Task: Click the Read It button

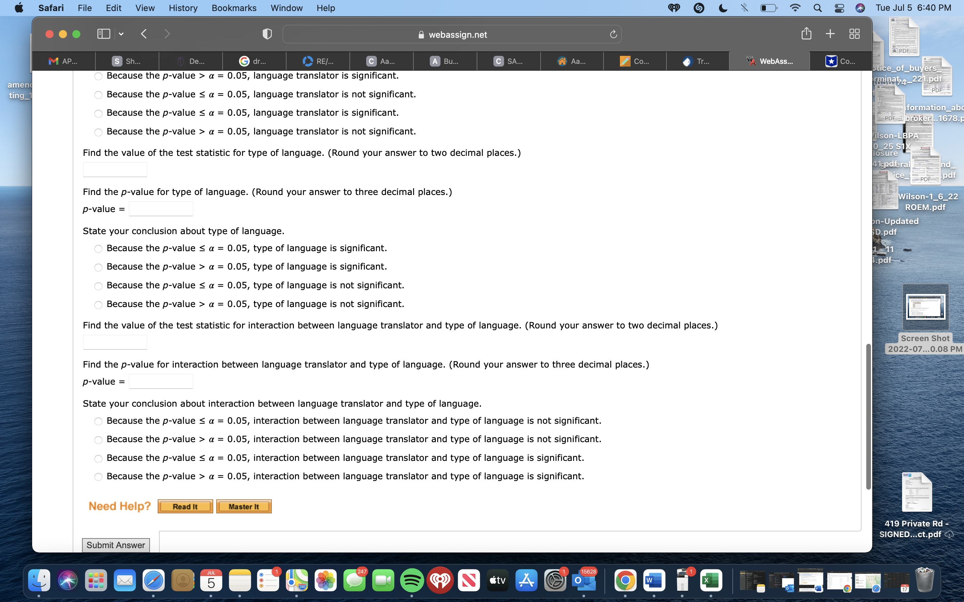Action: click(x=185, y=506)
